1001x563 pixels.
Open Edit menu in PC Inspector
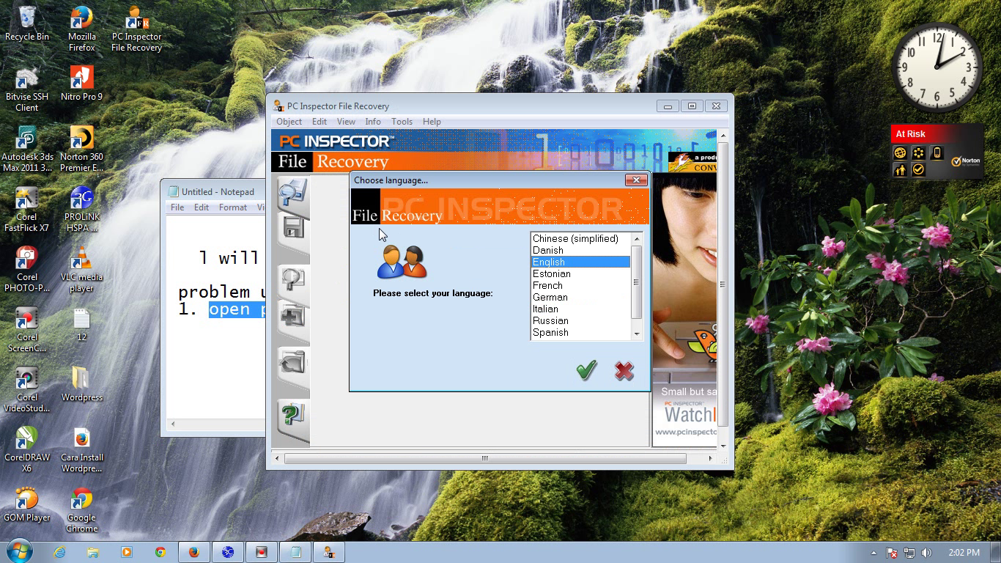319,122
